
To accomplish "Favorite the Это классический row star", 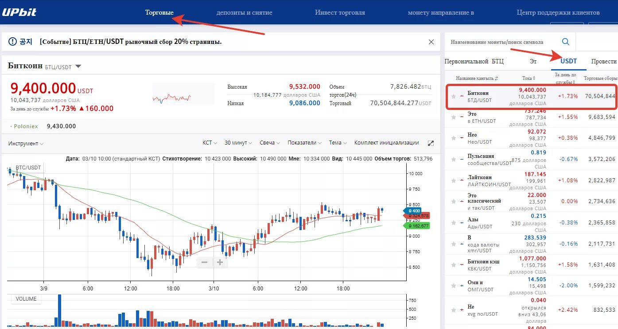I will 454,201.
